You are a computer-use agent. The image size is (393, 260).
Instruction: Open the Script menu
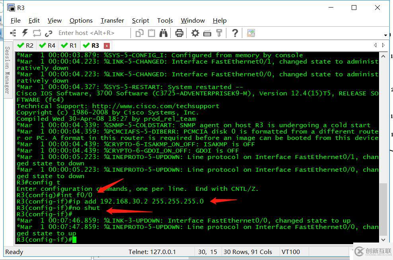pyautogui.click(x=140, y=21)
